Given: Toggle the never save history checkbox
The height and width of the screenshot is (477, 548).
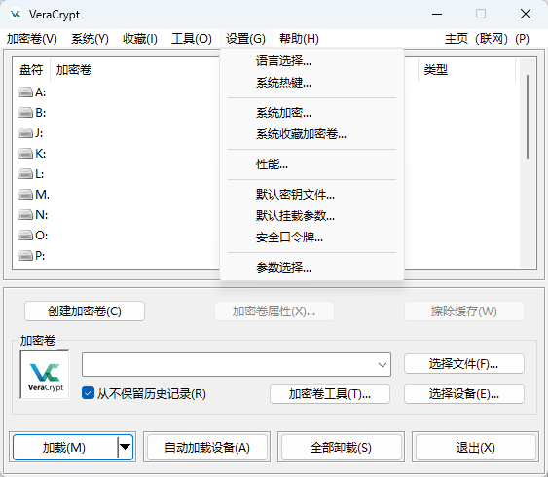Looking at the screenshot, I should [x=88, y=393].
